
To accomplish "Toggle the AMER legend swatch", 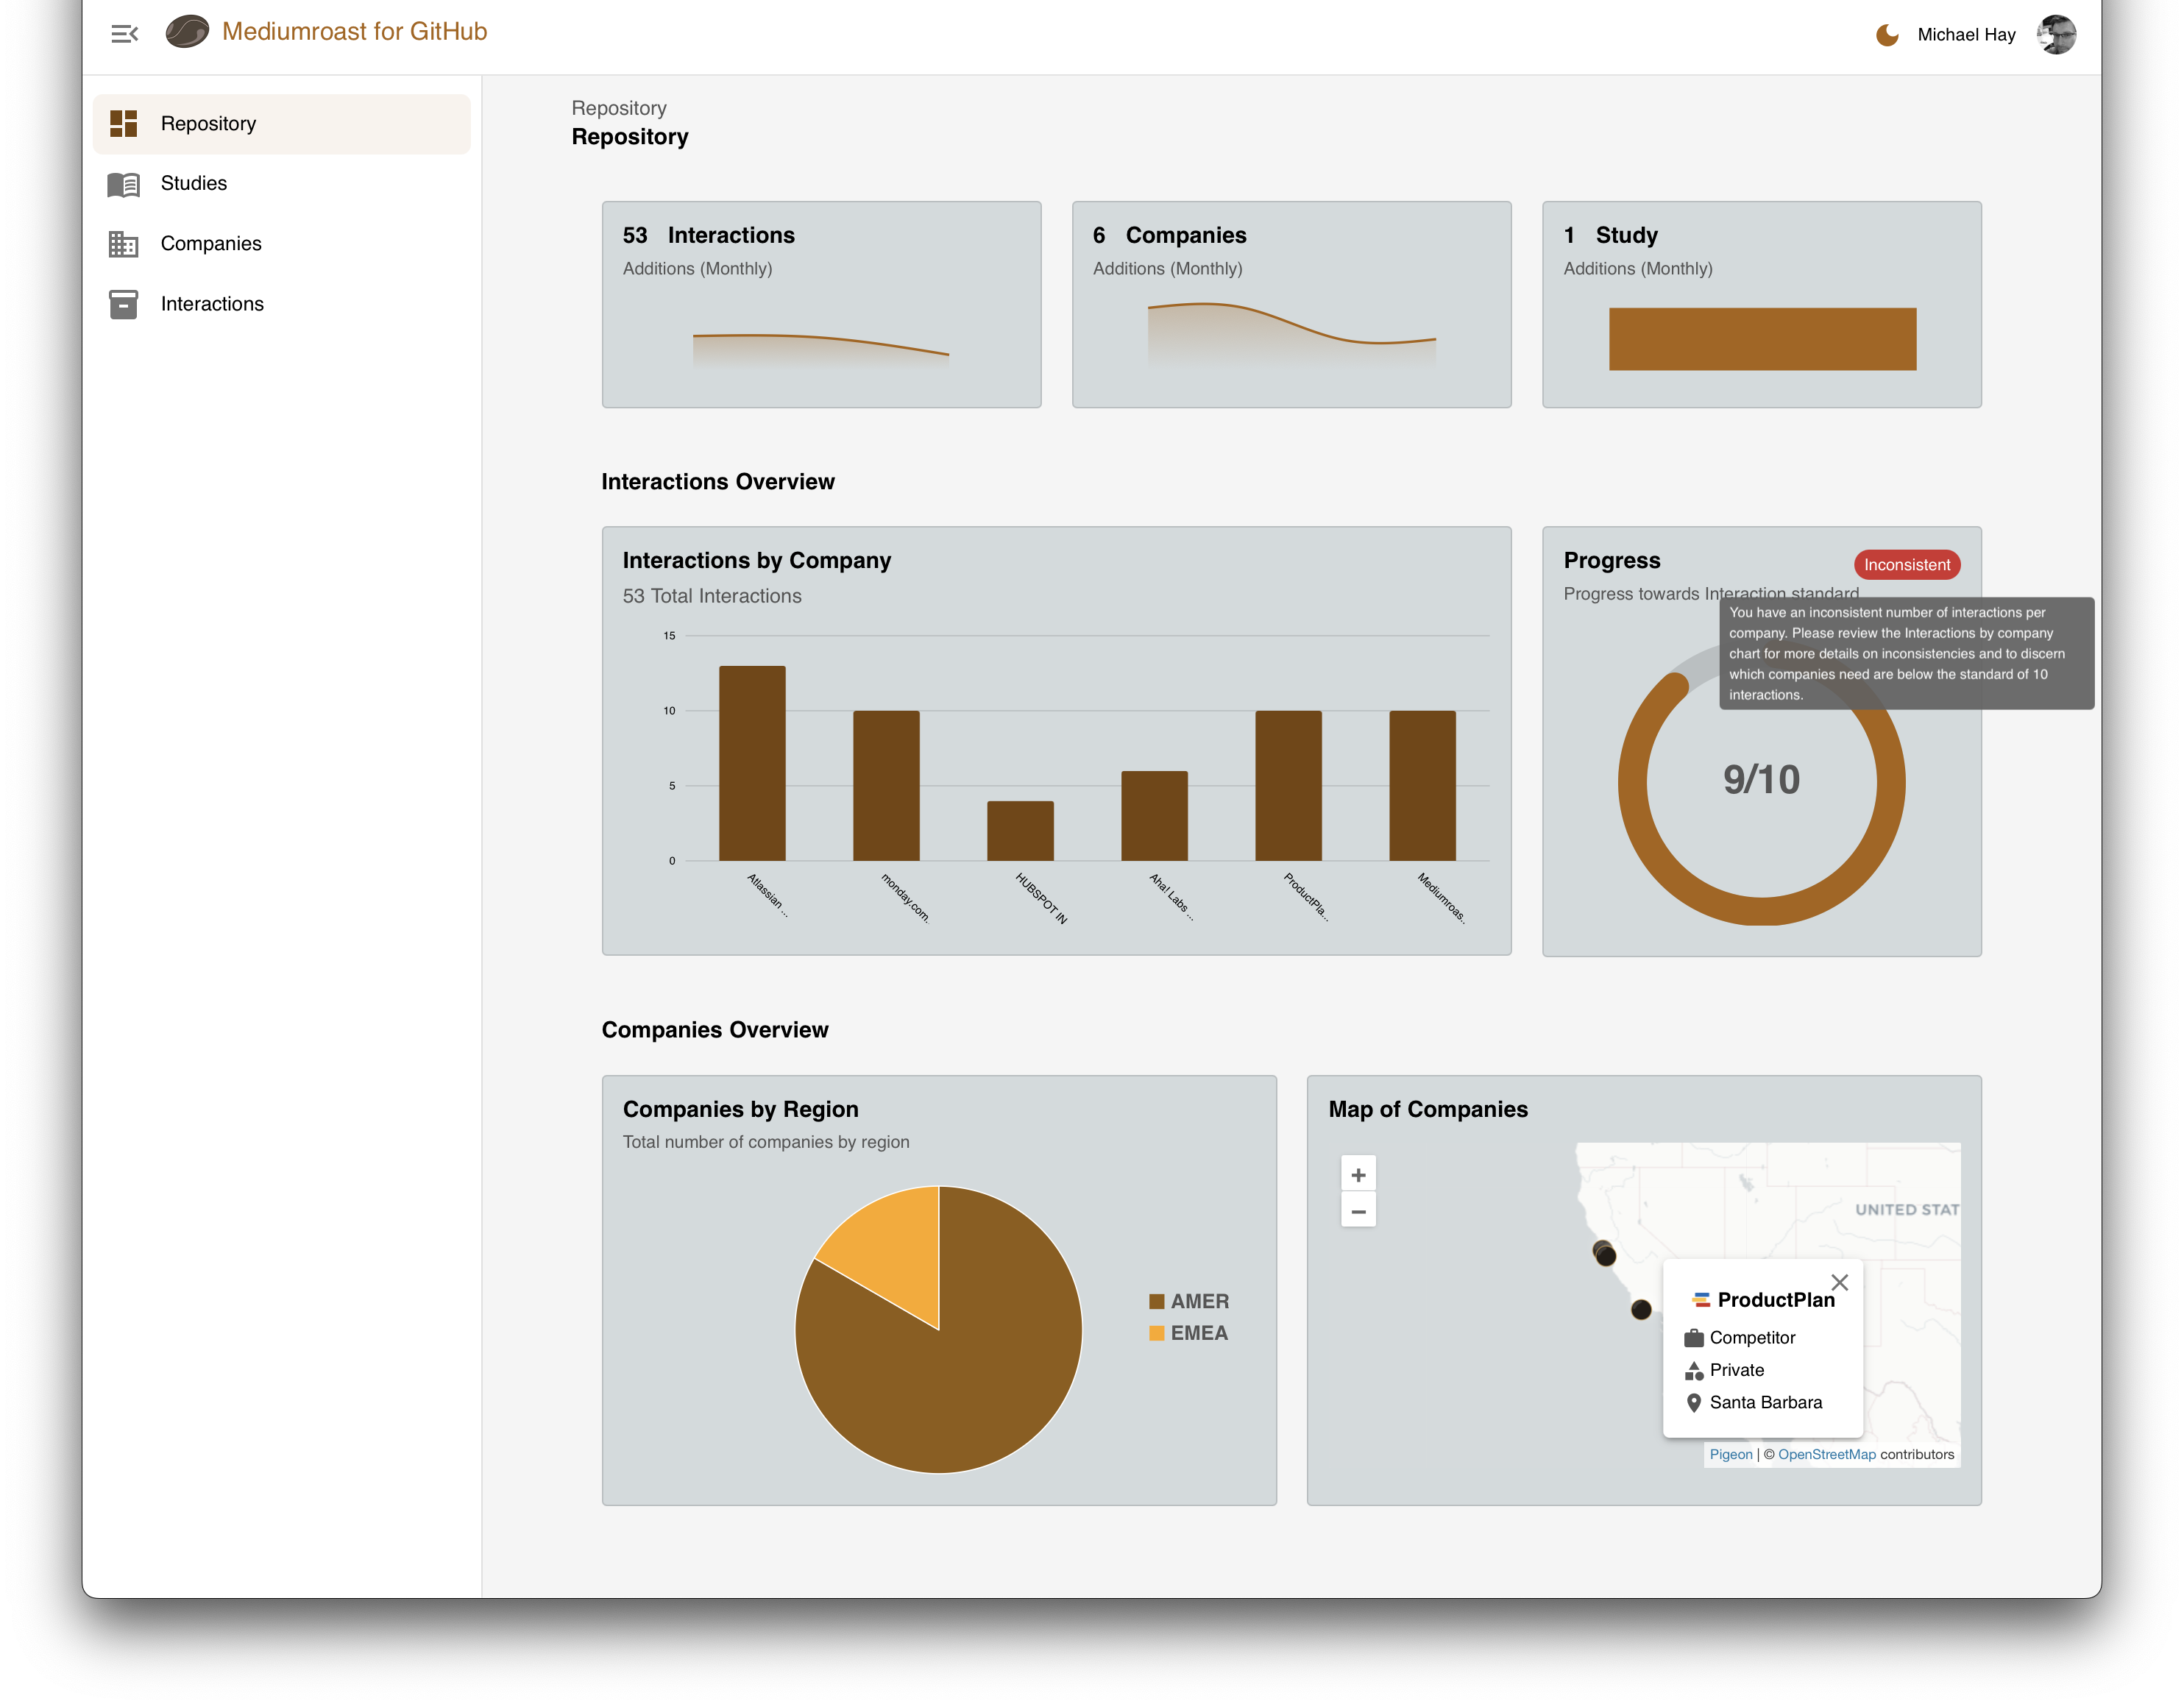I will click(1156, 1301).
